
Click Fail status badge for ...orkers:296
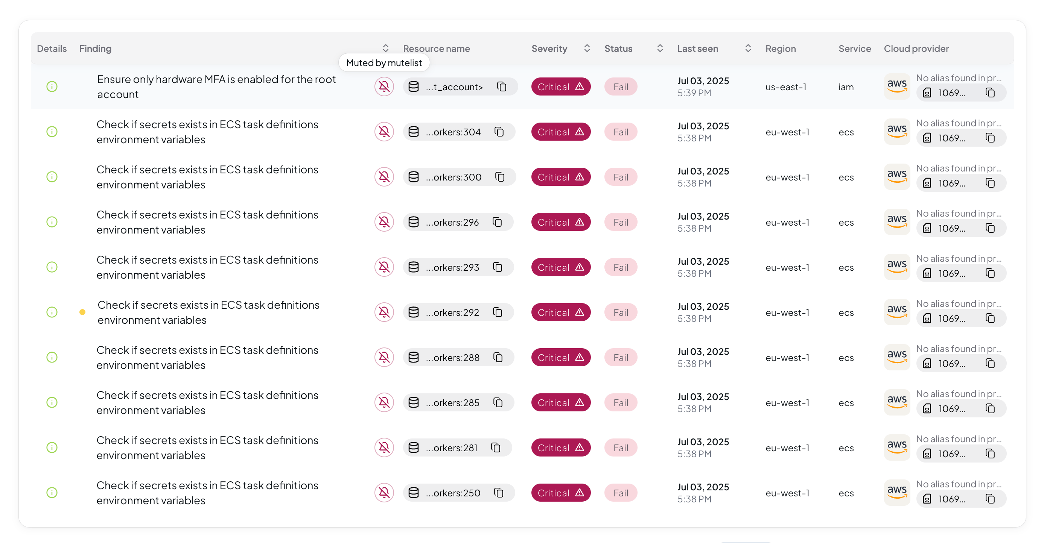coord(621,222)
